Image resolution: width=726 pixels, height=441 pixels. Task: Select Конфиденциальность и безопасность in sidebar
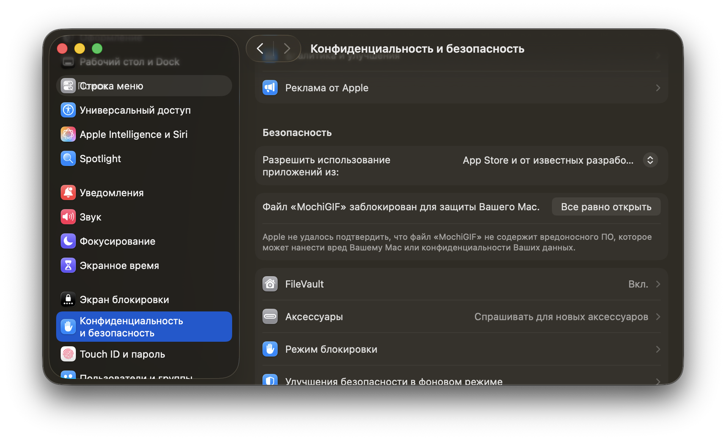coord(144,327)
